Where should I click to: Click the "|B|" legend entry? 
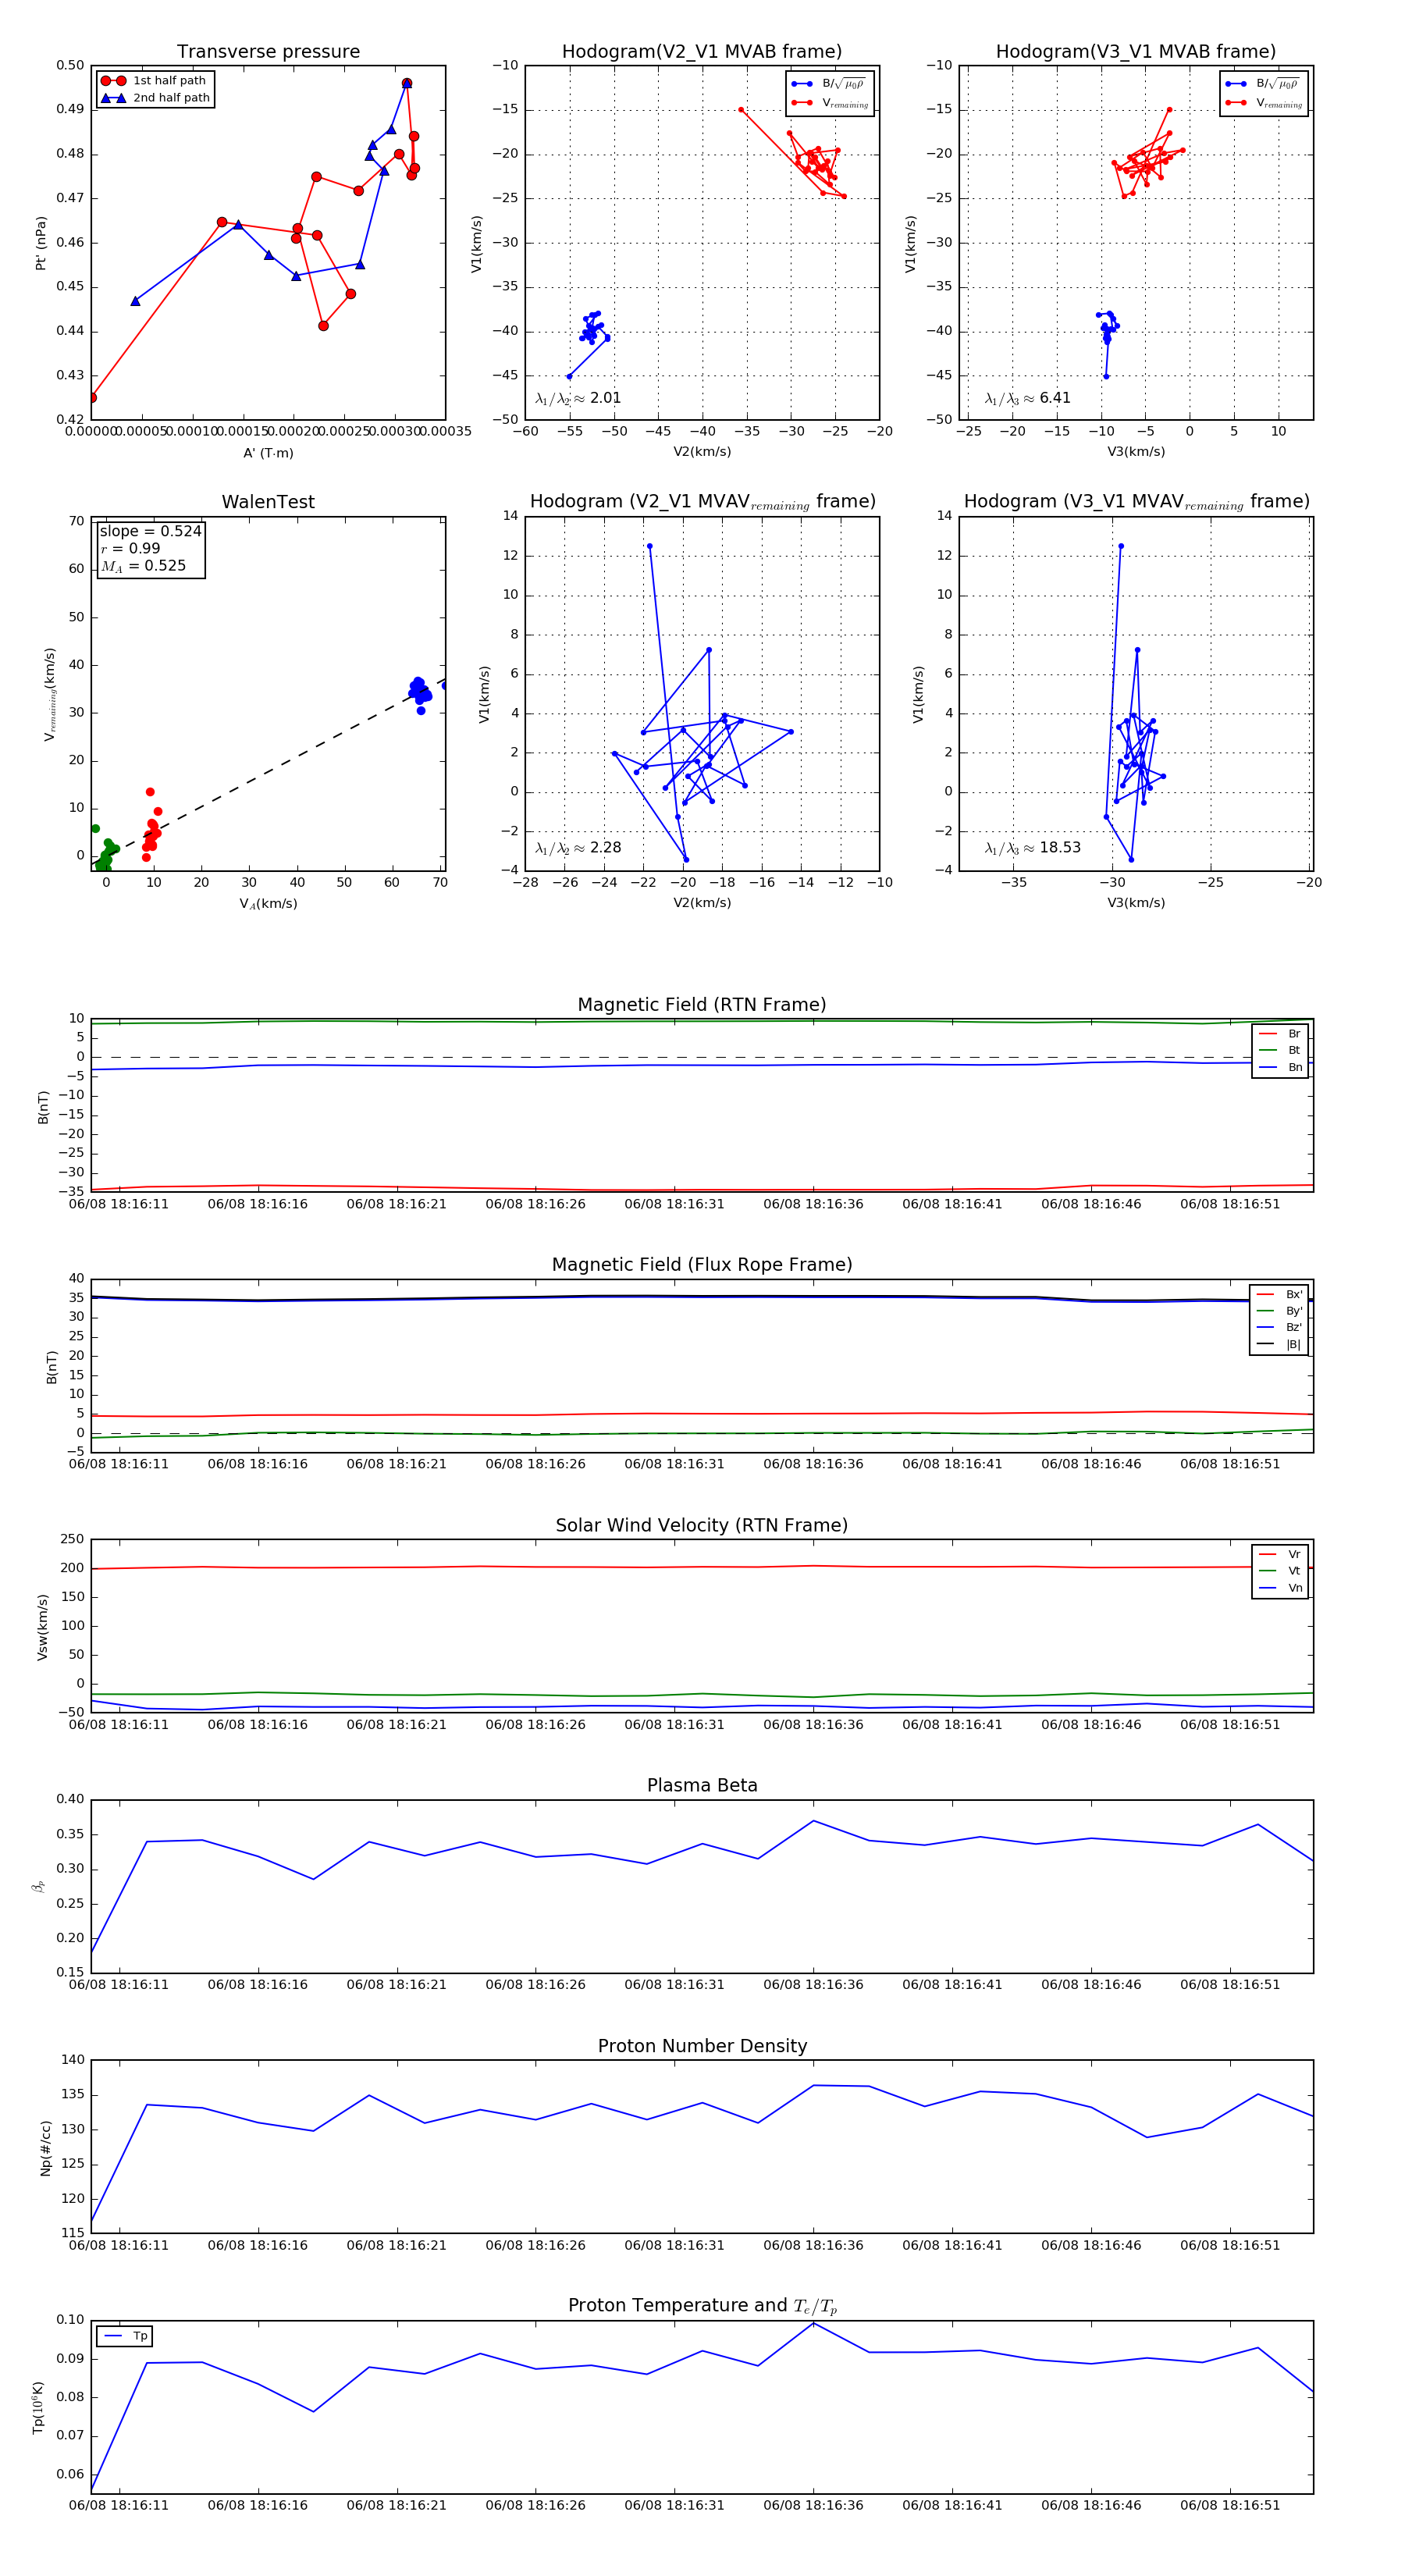(x=1279, y=1345)
